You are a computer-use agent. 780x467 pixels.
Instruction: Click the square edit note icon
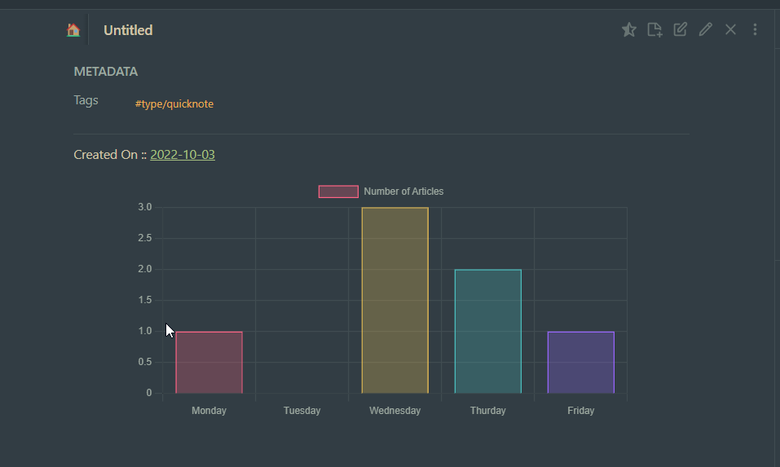[680, 29]
